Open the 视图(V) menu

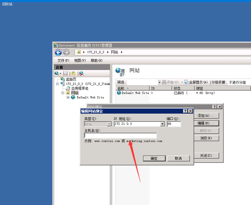click(80, 60)
